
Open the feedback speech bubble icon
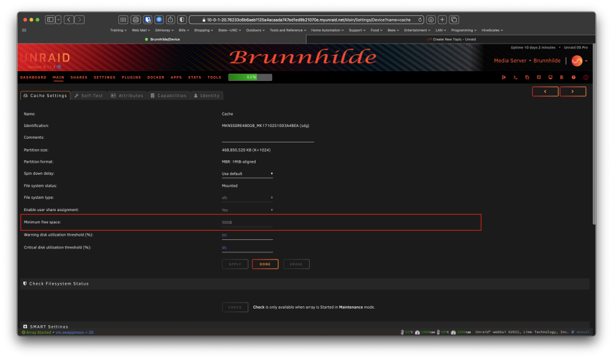539,77
